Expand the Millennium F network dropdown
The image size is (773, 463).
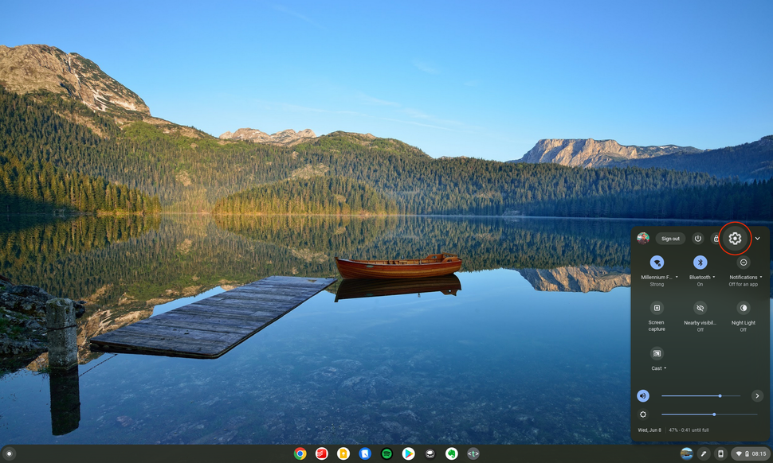[x=677, y=277]
